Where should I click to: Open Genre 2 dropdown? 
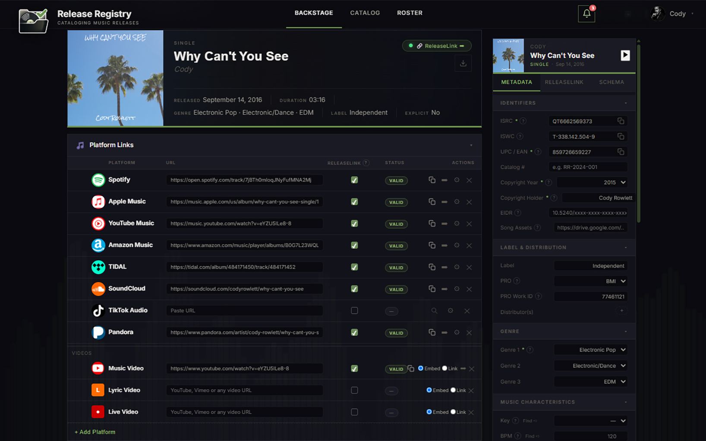[x=590, y=366]
